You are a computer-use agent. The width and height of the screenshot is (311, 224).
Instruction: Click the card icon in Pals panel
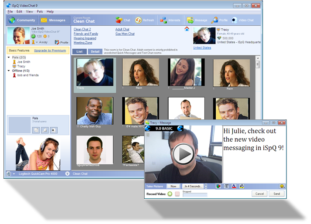pyautogui.click(x=36, y=130)
